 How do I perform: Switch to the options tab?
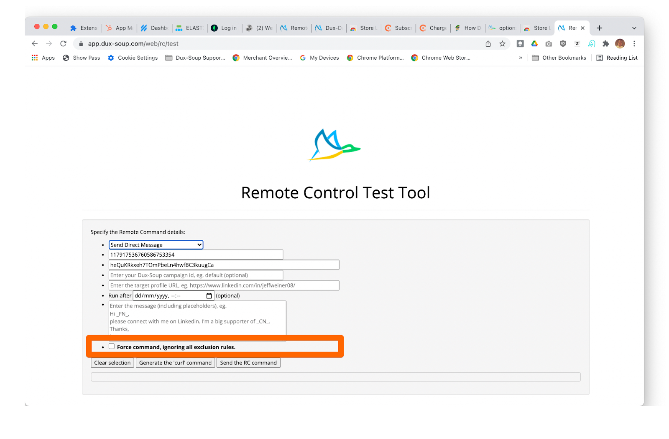(x=503, y=28)
